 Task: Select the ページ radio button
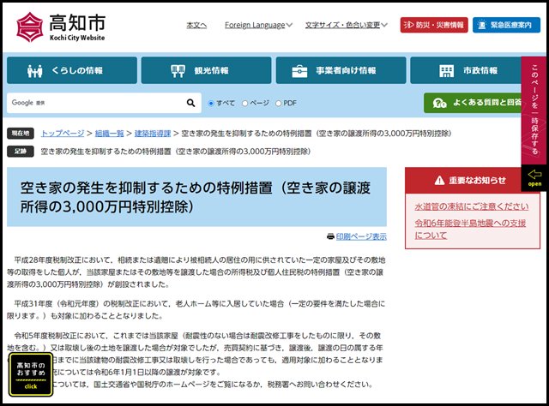(x=244, y=104)
